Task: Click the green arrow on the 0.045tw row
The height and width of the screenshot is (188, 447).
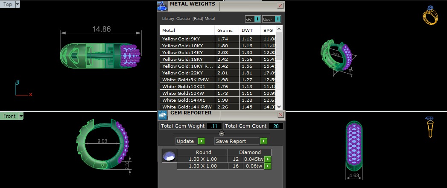Action: pos(267,160)
